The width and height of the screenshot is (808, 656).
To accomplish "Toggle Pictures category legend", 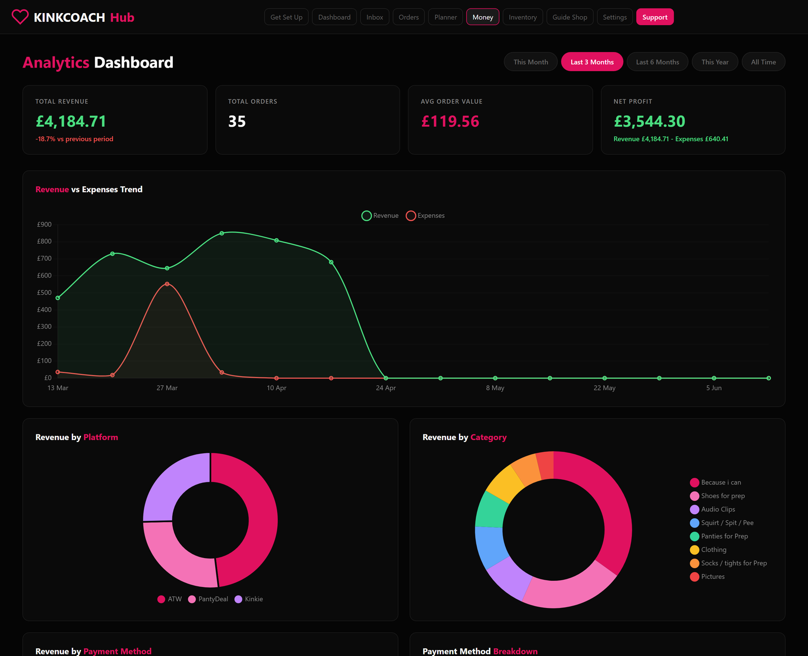I will pos(708,577).
